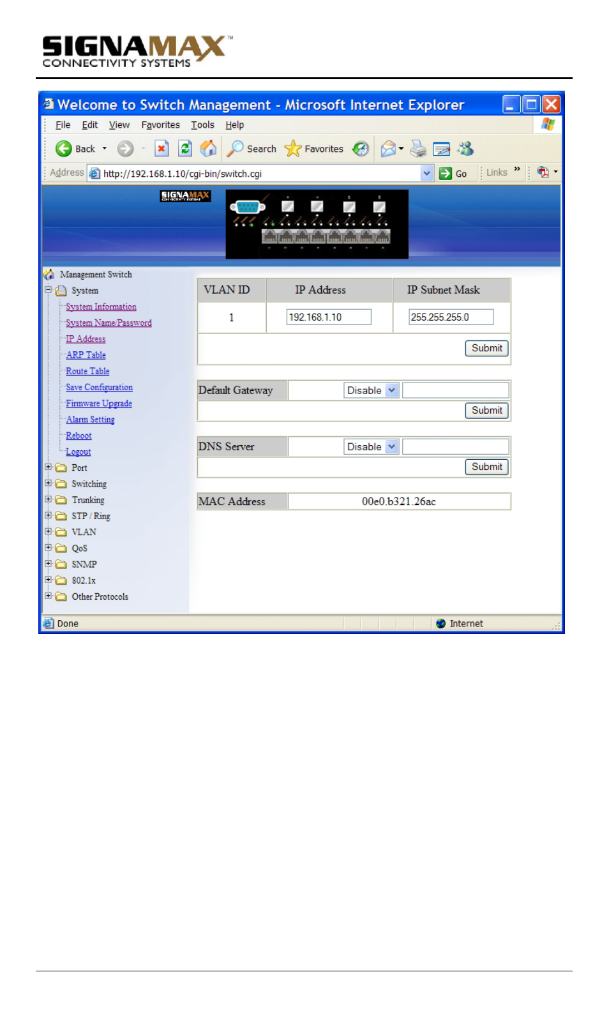609x1025 pixels.
Task: Click the Default Gateway address field
Action: (x=456, y=391)
